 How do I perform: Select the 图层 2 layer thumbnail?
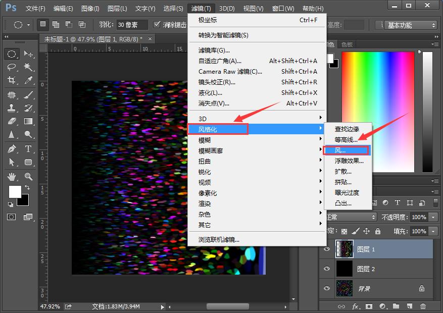click(x=344, y=268)
